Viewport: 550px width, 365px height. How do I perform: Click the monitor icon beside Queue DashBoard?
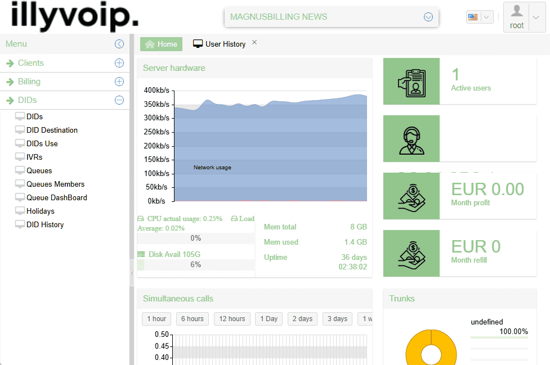pyautogui.click(x=20, y=198)
